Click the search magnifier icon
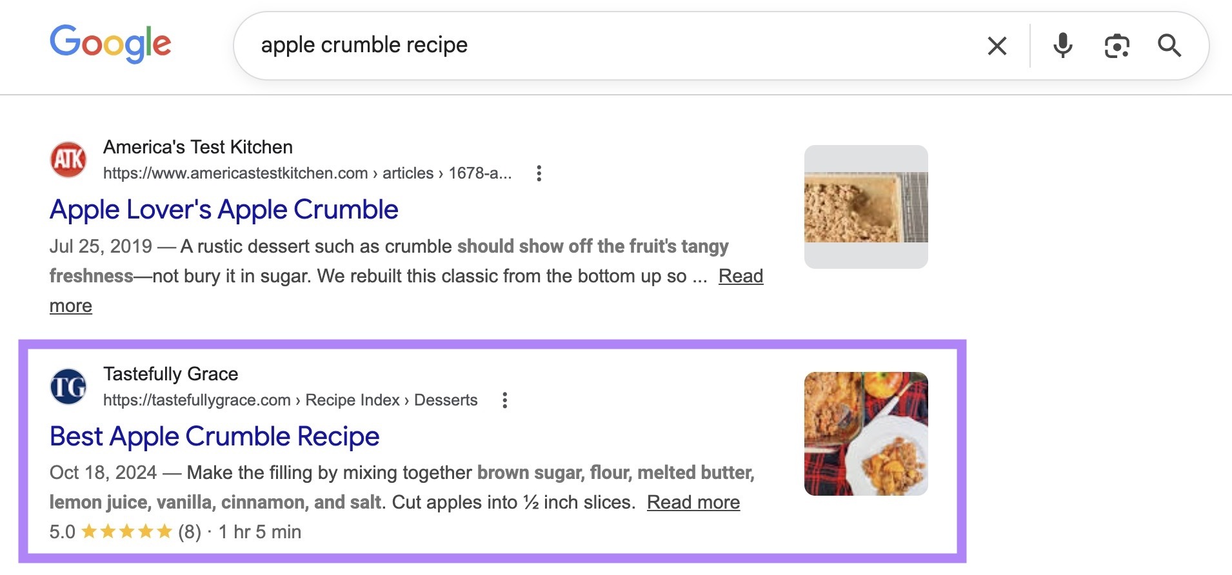1232x575 pixels. coord(1171,46)
